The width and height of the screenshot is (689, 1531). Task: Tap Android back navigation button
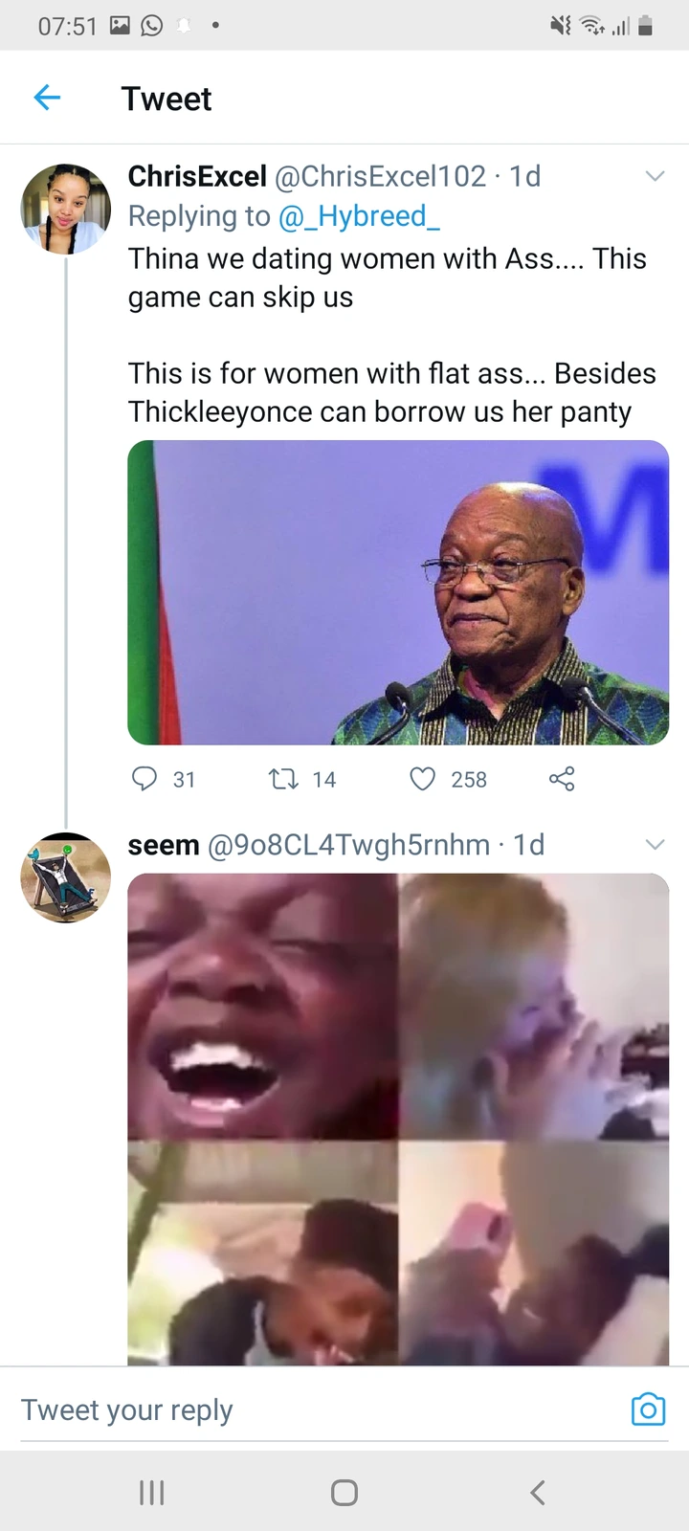click(538, 1493)
